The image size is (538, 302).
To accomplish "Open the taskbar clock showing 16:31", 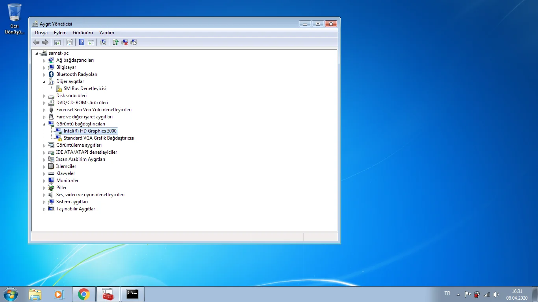I will click(517, 295).
